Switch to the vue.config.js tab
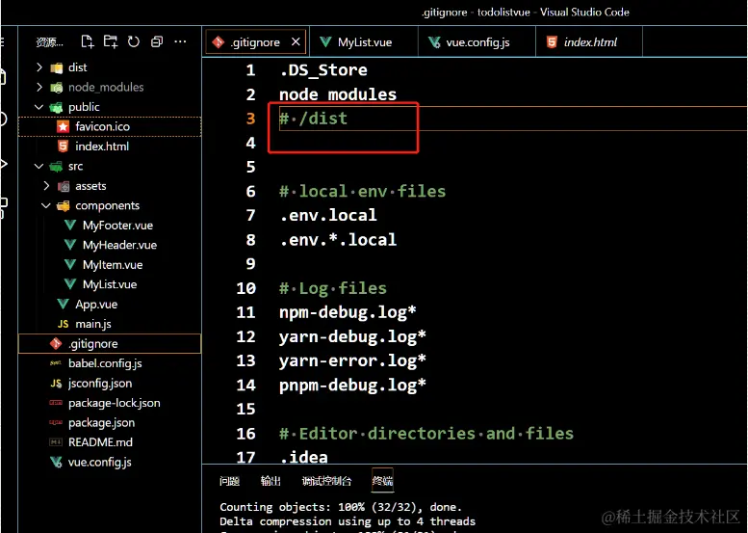 477,42
